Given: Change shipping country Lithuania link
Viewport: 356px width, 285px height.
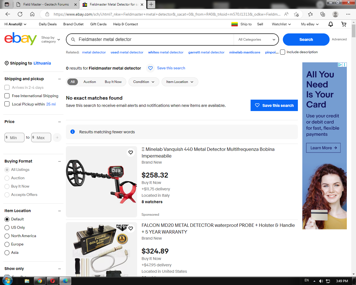Looking at the screenshot, I should tap(42, 63).
